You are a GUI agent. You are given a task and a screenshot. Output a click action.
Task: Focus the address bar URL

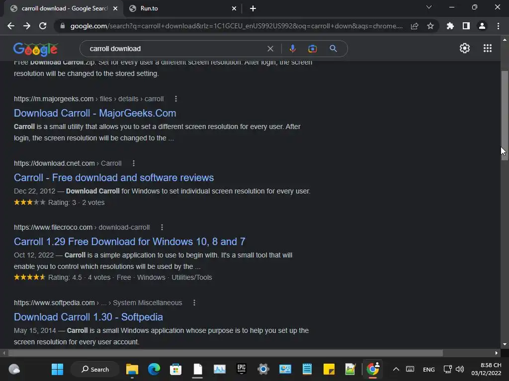click(236, 26)
